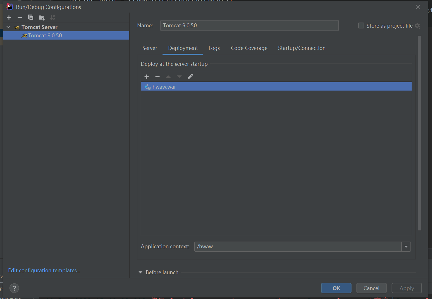Collapse the Tomcat Server tree node

tap(8, 27)
